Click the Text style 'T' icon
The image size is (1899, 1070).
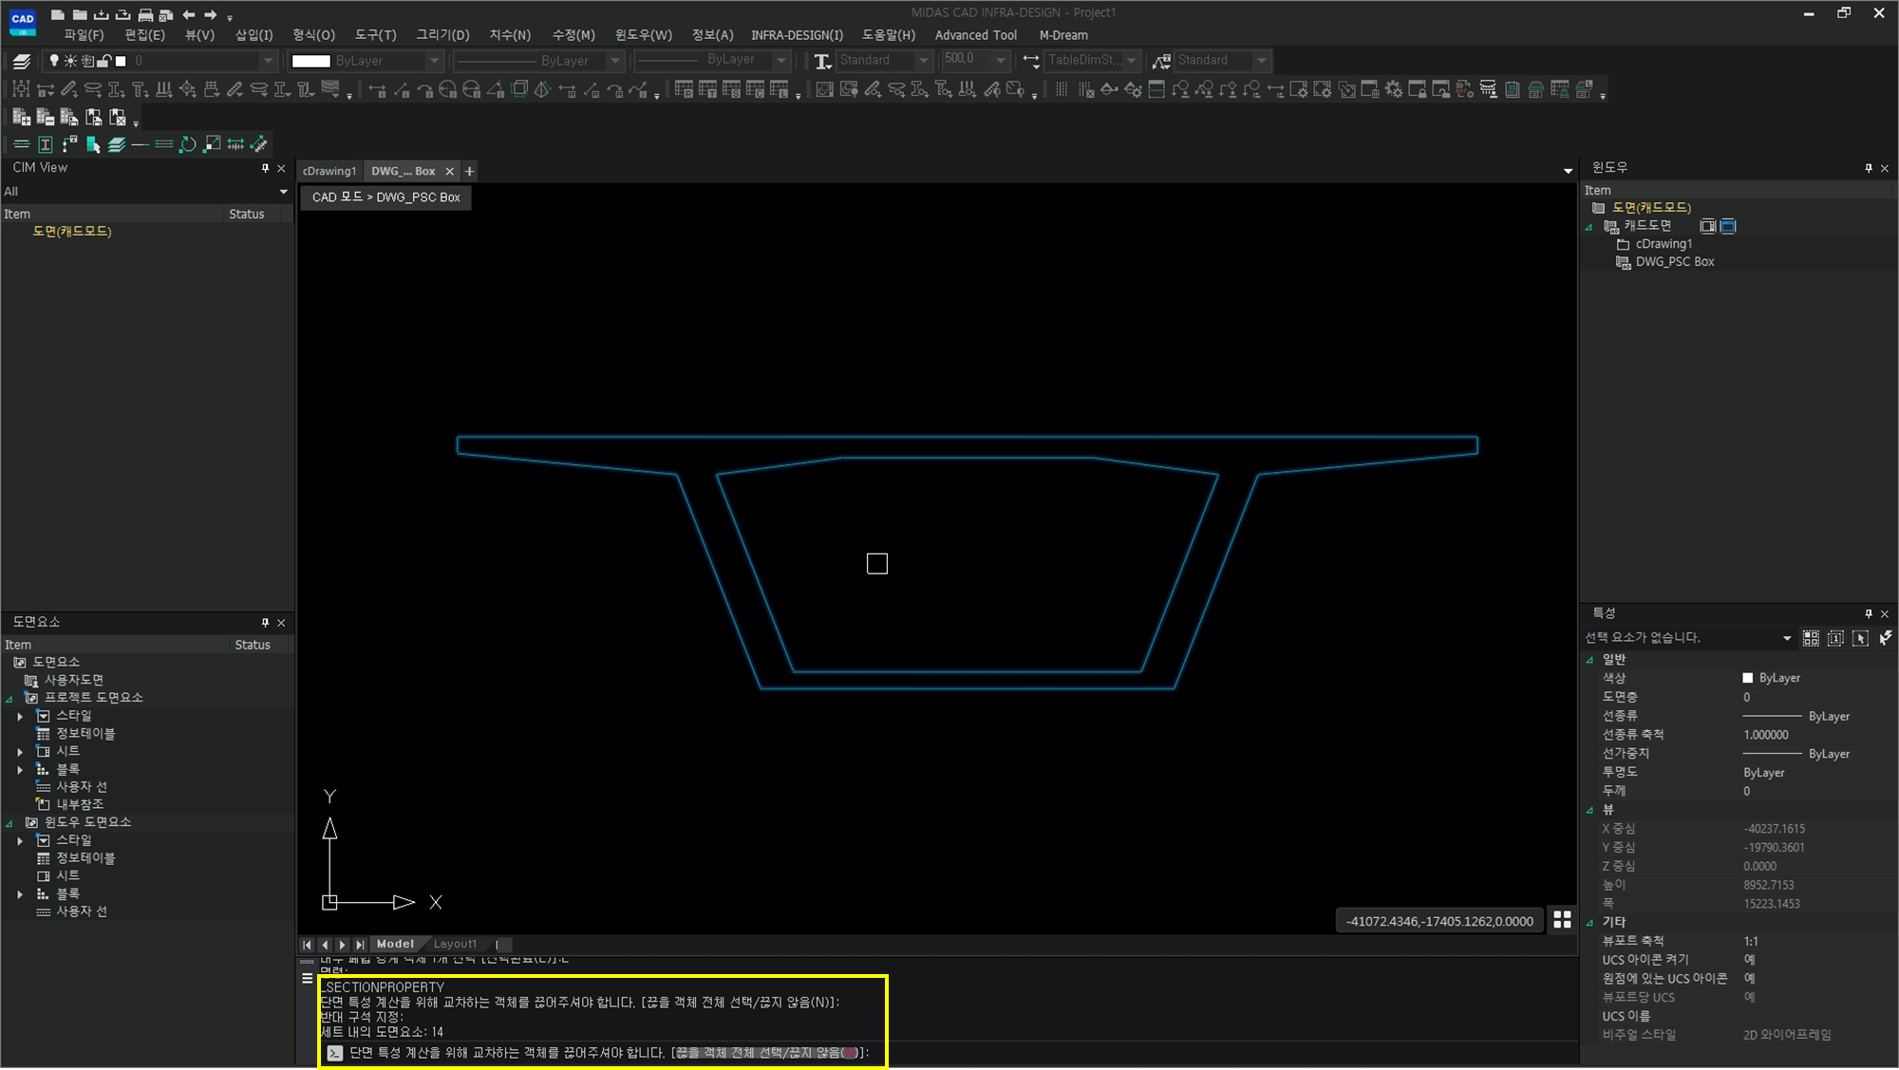coord(822,61)
